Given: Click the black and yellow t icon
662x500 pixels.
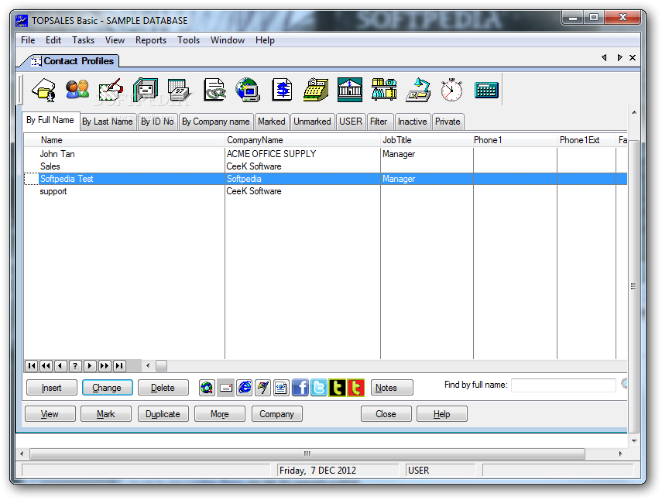Looking at the screenshot, I should click(x=338, y=387).
